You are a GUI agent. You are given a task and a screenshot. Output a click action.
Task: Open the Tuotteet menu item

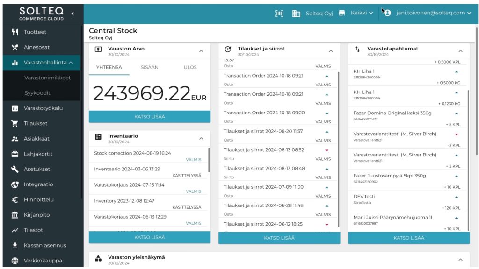tap(42, 32)
